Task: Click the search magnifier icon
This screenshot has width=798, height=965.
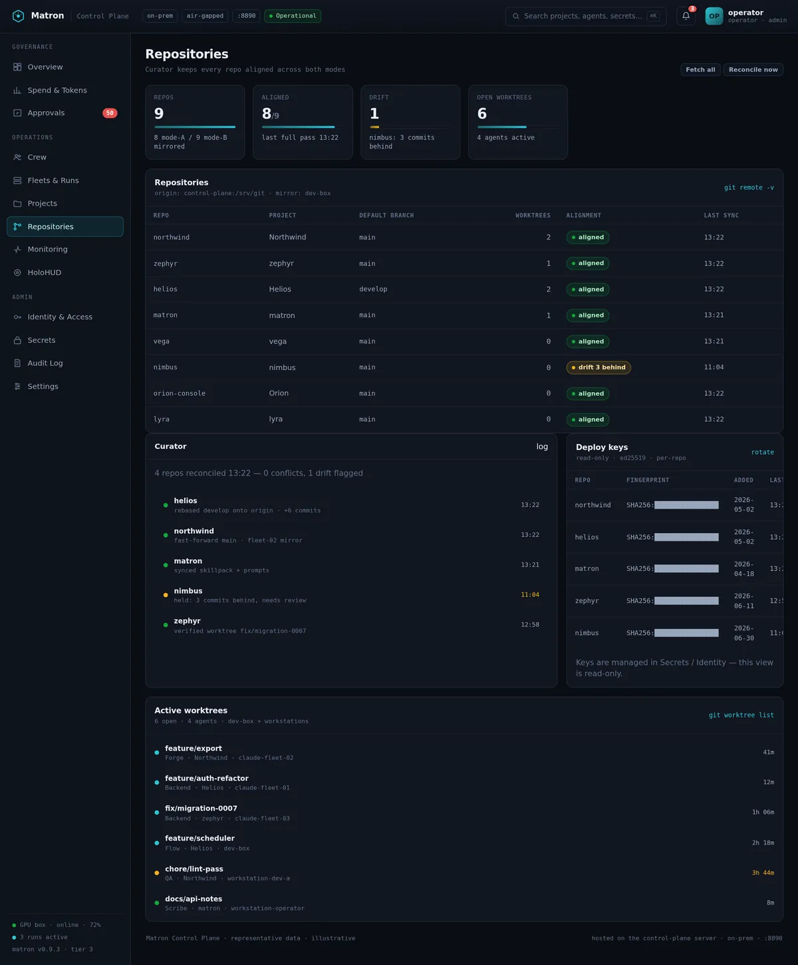Action: pyautogui.click(x=516, y=16)
